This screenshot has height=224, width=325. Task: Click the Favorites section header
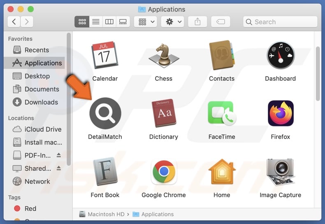coord(20,39)
